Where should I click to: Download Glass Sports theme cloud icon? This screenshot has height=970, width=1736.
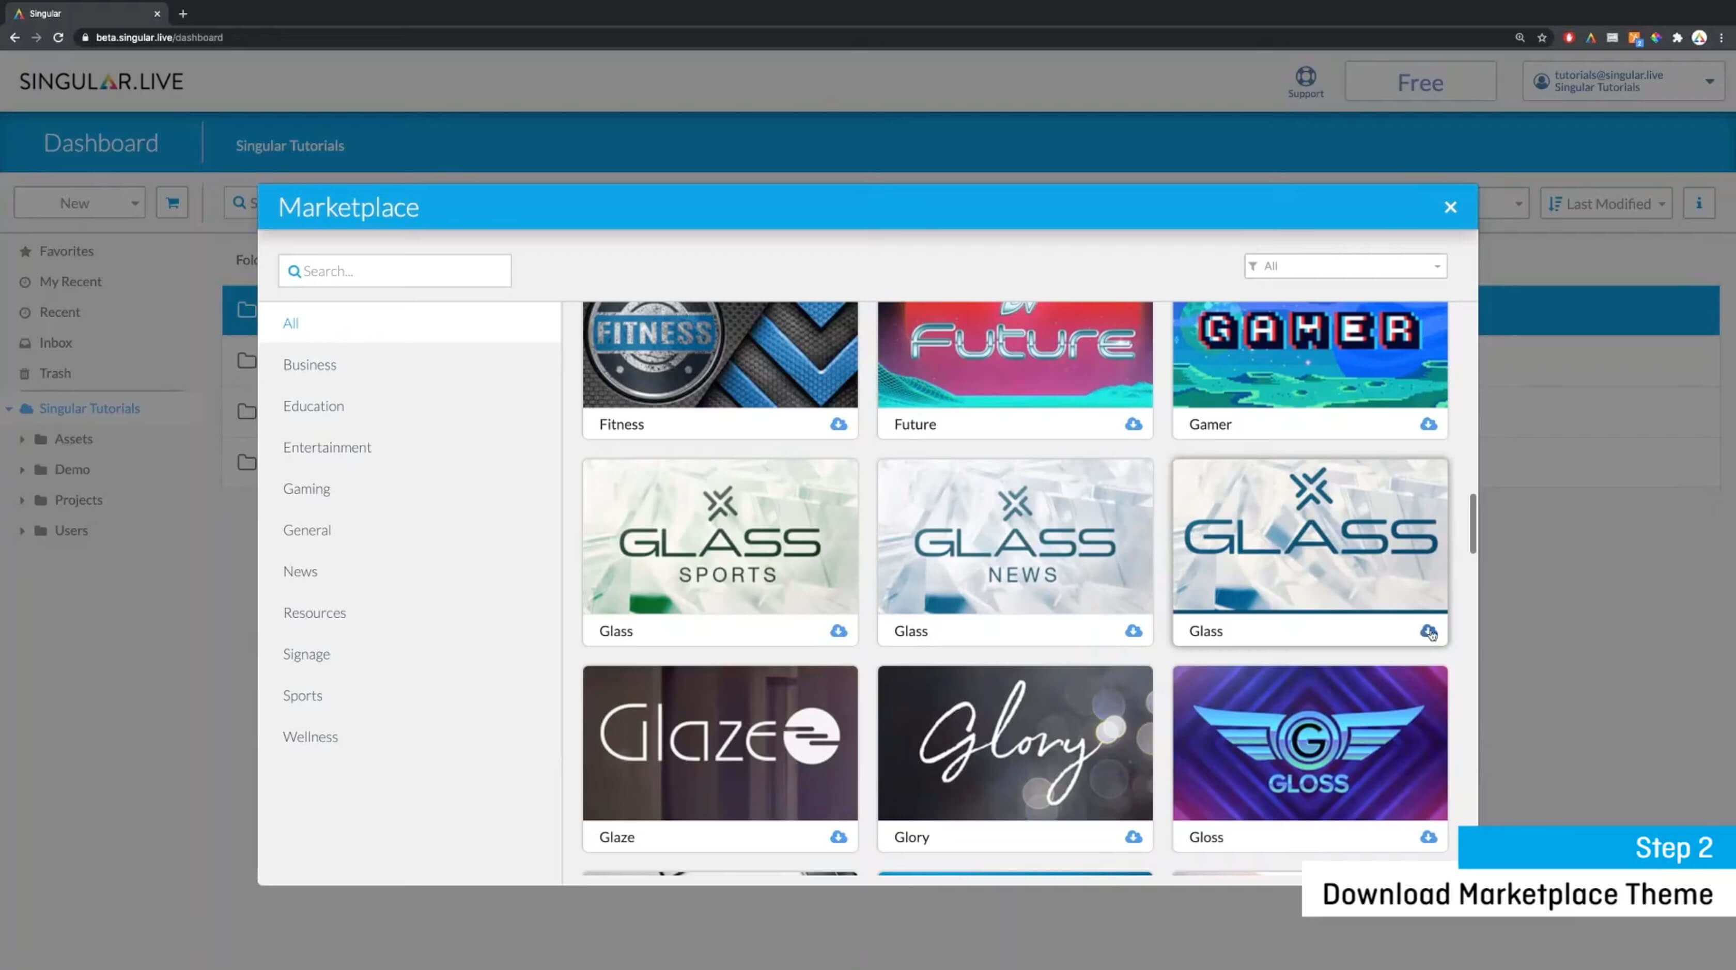(x=839, y=631)
